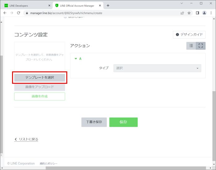
Task: Bookmark this page with the star icon
Action: coord(189,13)
